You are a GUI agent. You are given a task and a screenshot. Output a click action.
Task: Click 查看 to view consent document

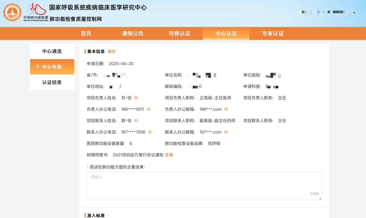169,155
